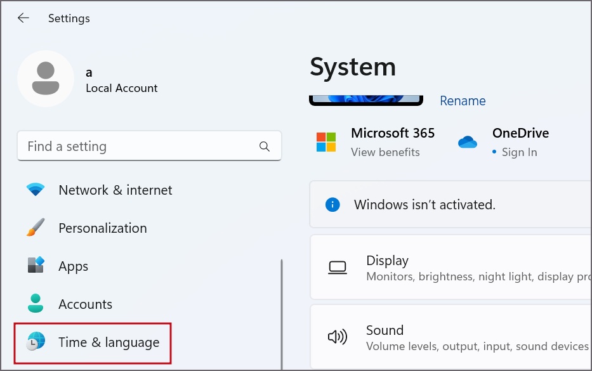The width and height of the screenshot is (592, 371).
Task: Click the magnifier search icon
Action: pos(265,146)
